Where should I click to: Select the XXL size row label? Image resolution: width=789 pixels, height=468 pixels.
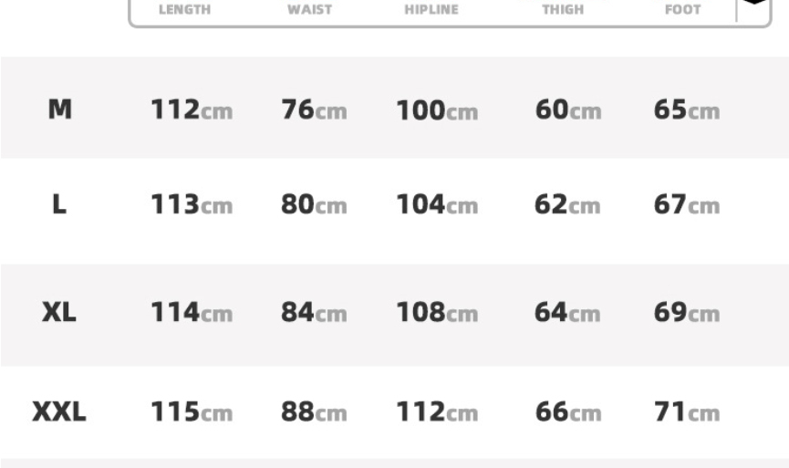point(59,411)
